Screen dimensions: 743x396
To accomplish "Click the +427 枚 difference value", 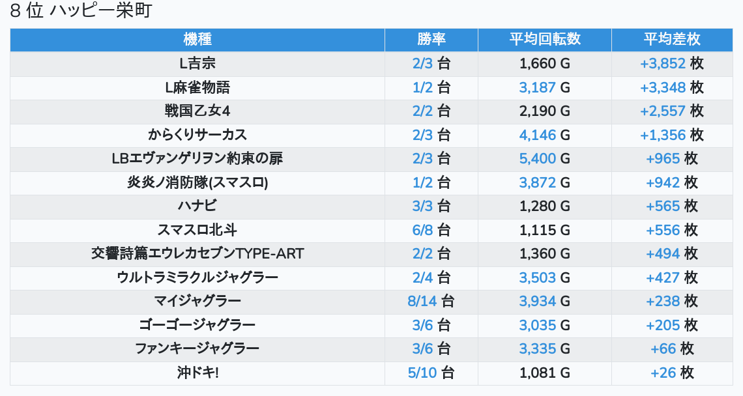I will click(x=672, y=277).
